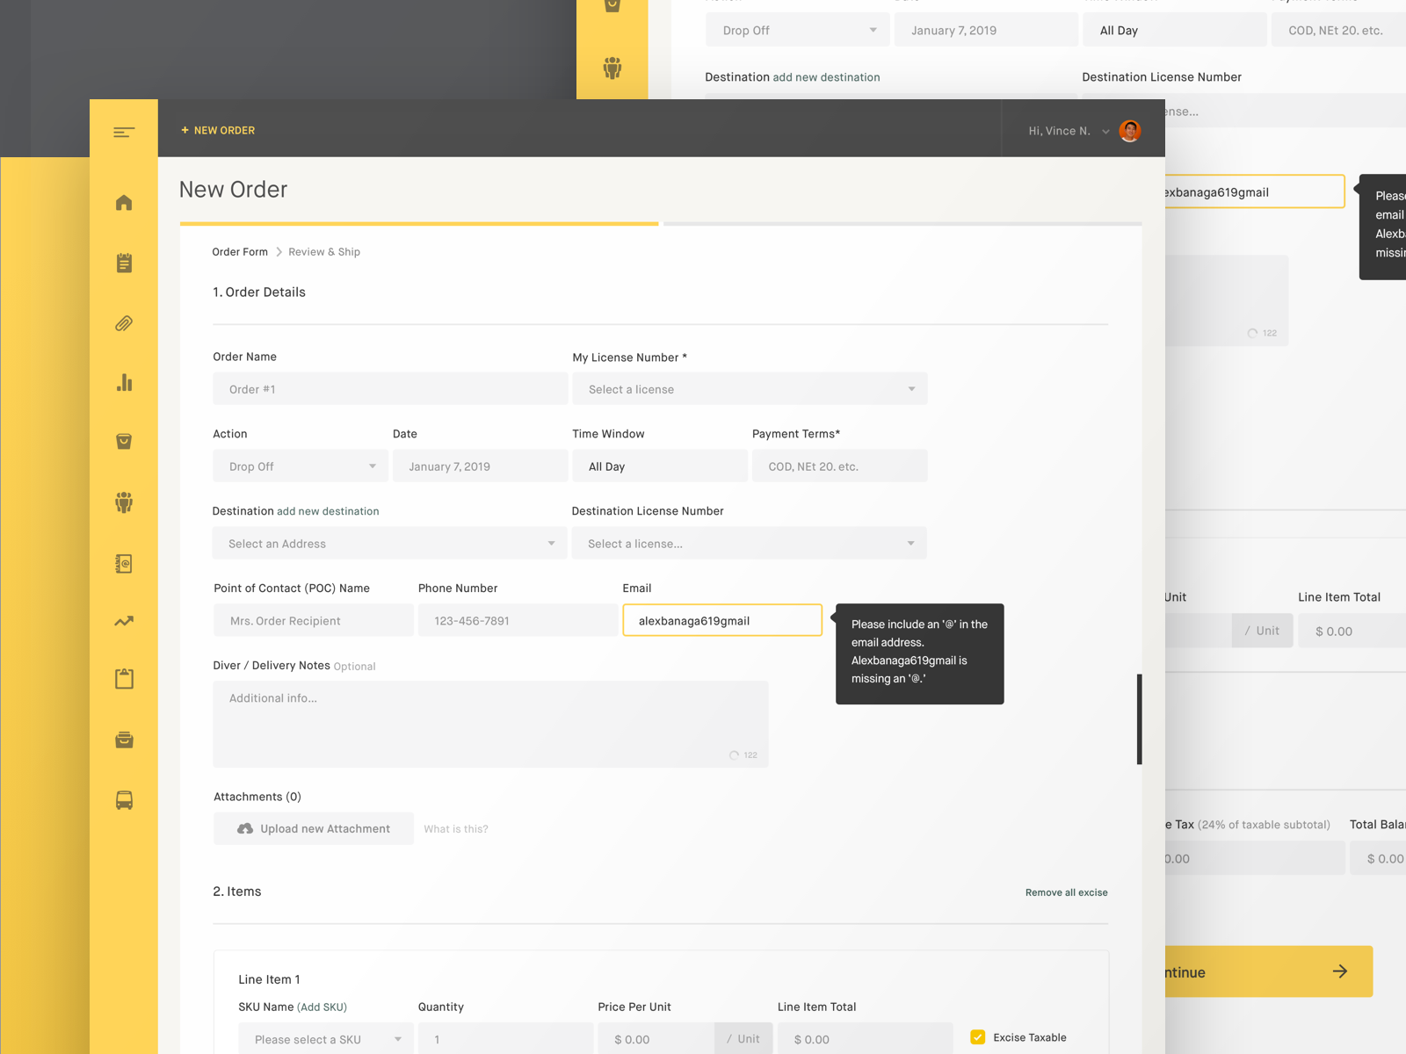The width and height of the screenshot is (1406, 1054).
Task: Open the contacts address book icon
Action: pos(123,565)
